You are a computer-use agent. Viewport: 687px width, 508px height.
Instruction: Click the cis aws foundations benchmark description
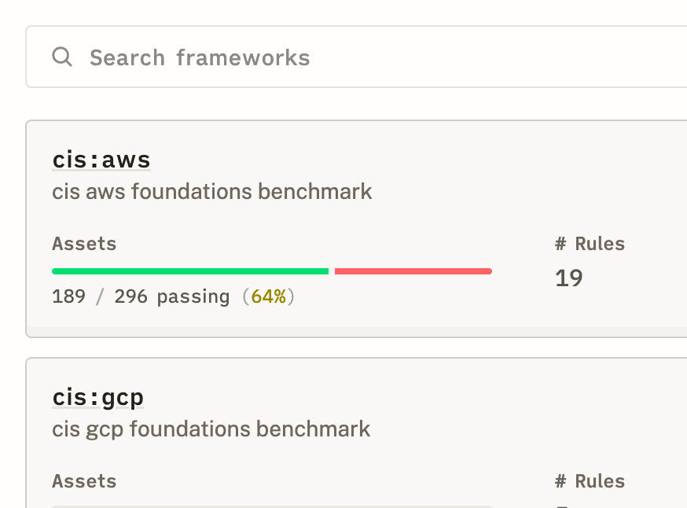212,191
